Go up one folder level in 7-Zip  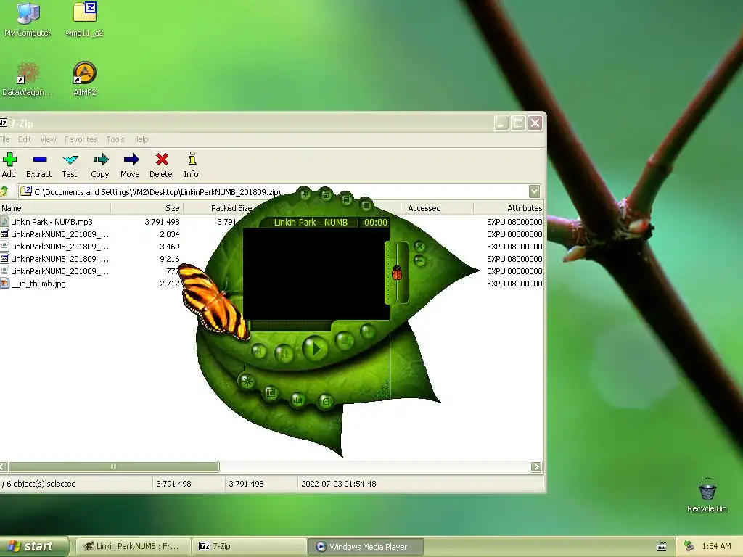tap(5, 191)
